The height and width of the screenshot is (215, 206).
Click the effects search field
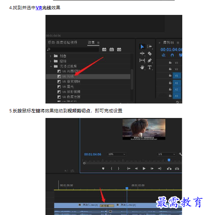(x=73, y=50)
